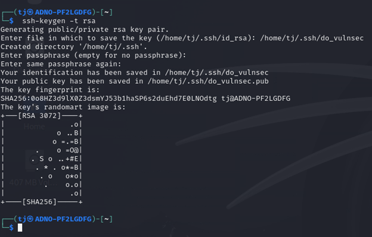This screenshot has height=237, width=372.
Task: Click the letter S inside the randomart
Action: coord(42,159)
